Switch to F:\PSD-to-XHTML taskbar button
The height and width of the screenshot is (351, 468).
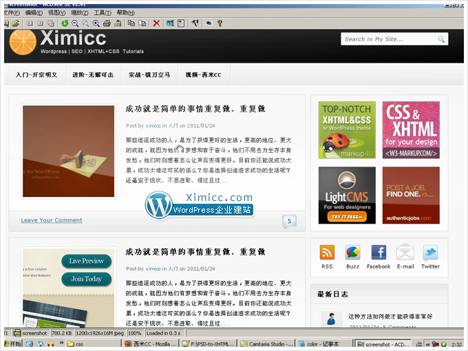tap(209, 344)
